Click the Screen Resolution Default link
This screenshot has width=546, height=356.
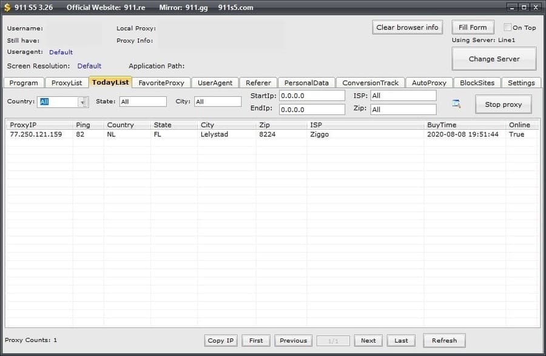click(89, 66)
